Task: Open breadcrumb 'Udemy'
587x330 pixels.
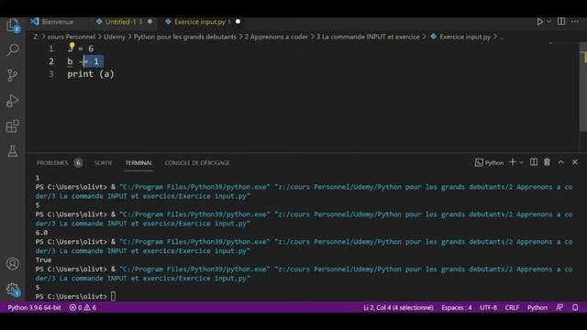Action: (x=114, y=37)
